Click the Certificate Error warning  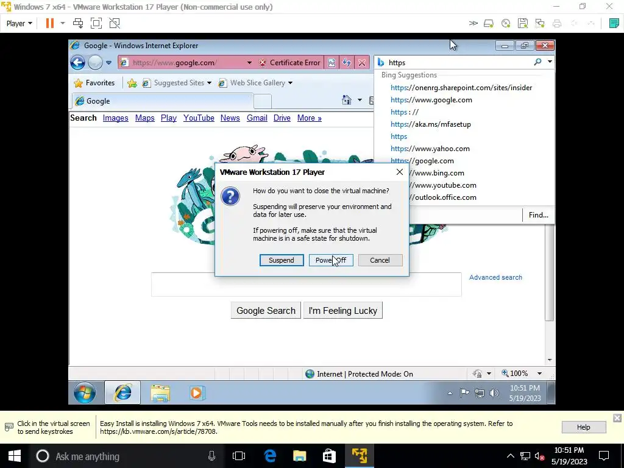tap(289, 63)
